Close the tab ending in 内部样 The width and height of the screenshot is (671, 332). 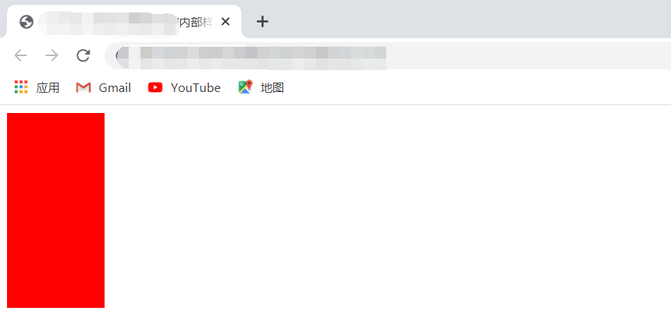click(x=225, y=21)
